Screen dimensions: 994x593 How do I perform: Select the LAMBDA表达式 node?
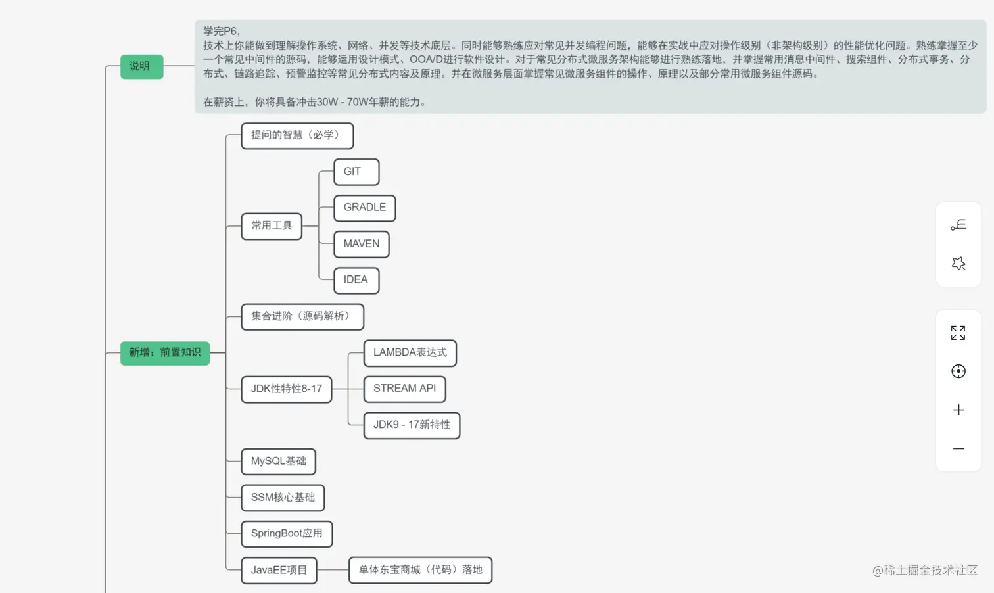[410, 353]
